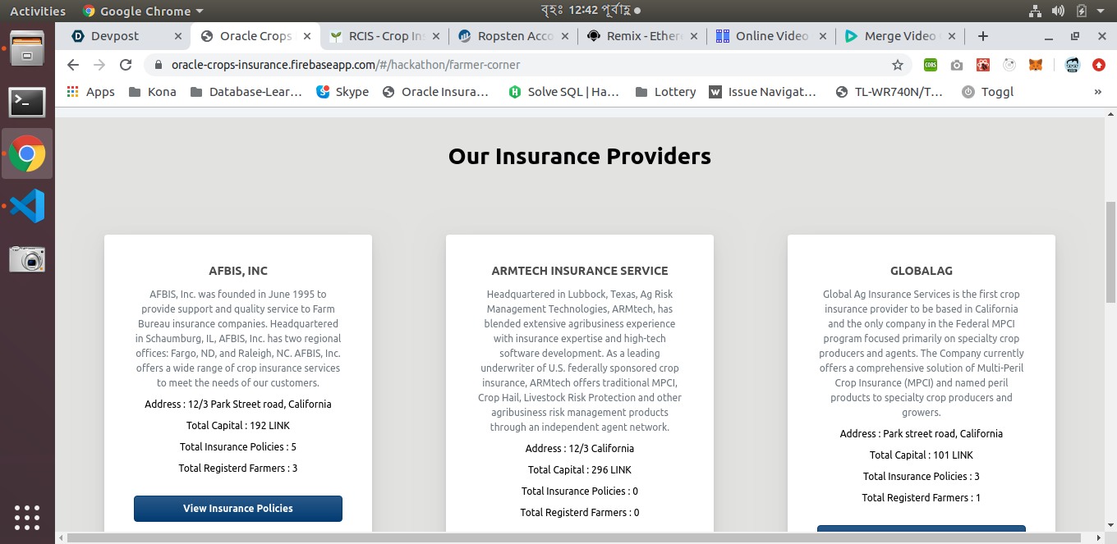Open the Kona bookmark folder

click(153, 92)
